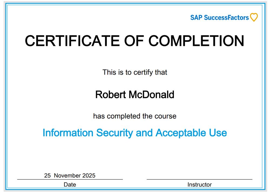Screen dimensions: 270x194
Task: Click the Date label
Action: click(x=70, y=185)
